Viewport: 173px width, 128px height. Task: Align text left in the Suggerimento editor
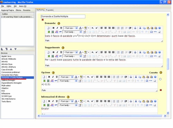[x=101, y=52]
